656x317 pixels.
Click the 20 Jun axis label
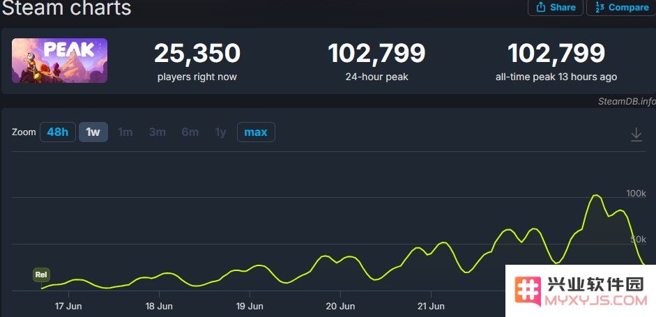click(x=341, y=306)
